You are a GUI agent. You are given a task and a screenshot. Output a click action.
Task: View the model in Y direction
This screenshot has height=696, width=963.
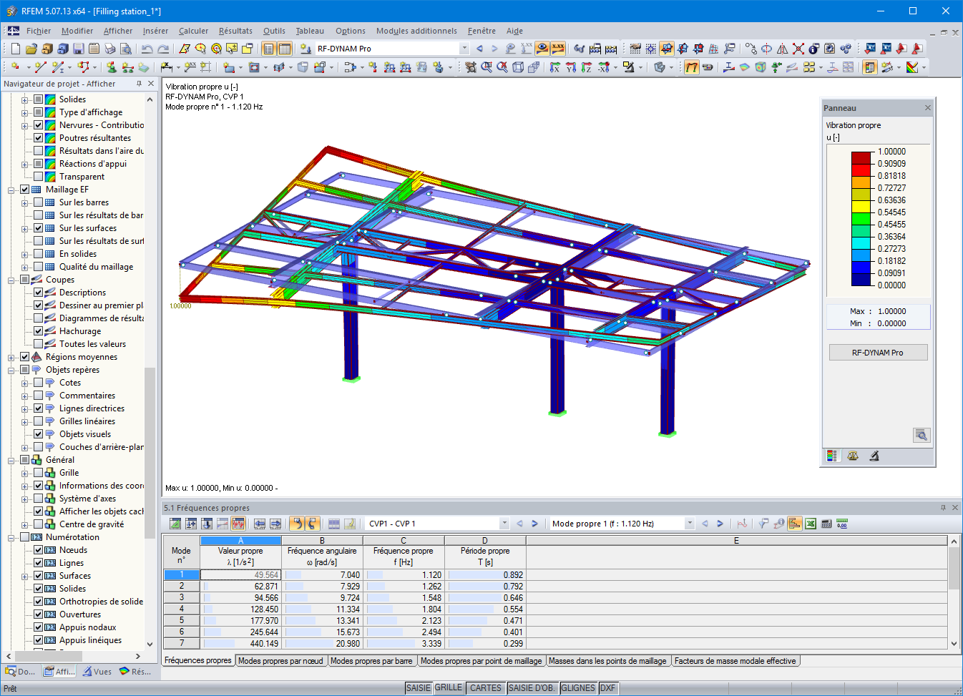[571, 67]
